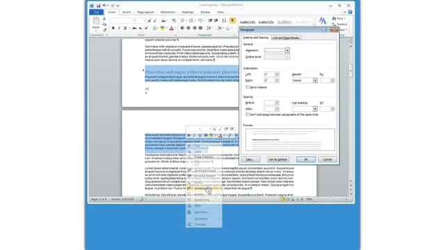Switch to the References ribbon tab

168,12
